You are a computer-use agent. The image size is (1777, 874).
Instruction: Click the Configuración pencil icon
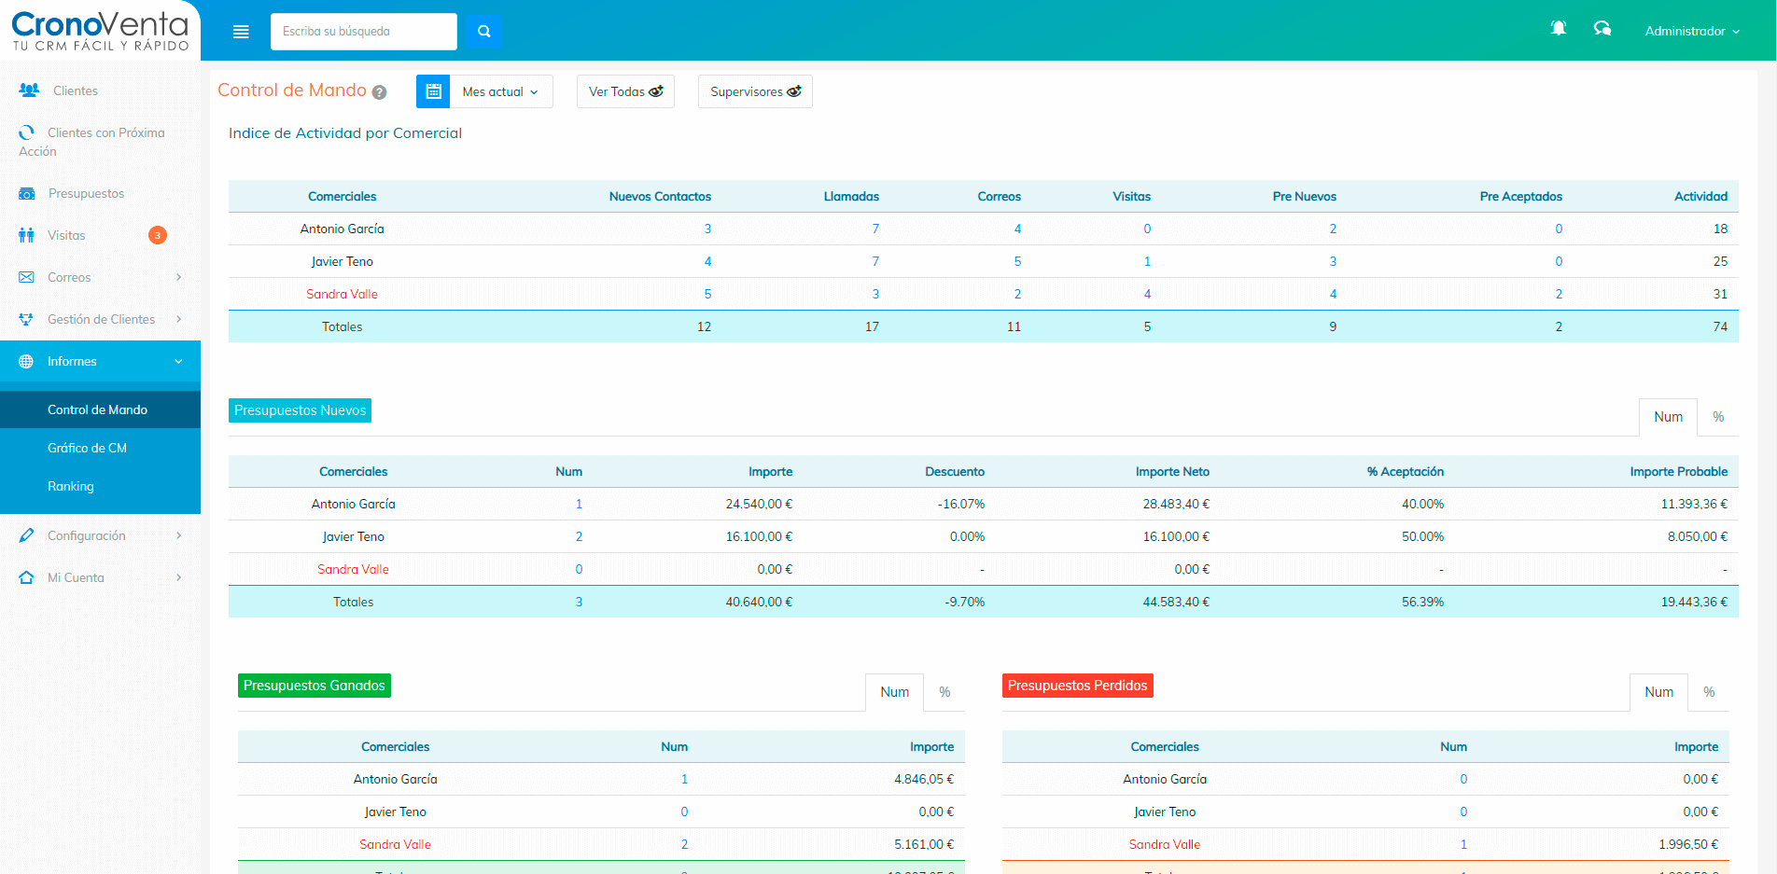tap(26, 535)
